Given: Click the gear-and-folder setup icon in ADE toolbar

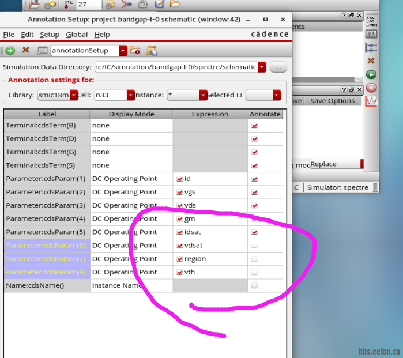Looking at the screenshot, I should point(50,5).
